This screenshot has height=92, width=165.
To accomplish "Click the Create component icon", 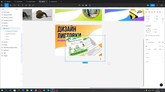I will coord(83,5).
